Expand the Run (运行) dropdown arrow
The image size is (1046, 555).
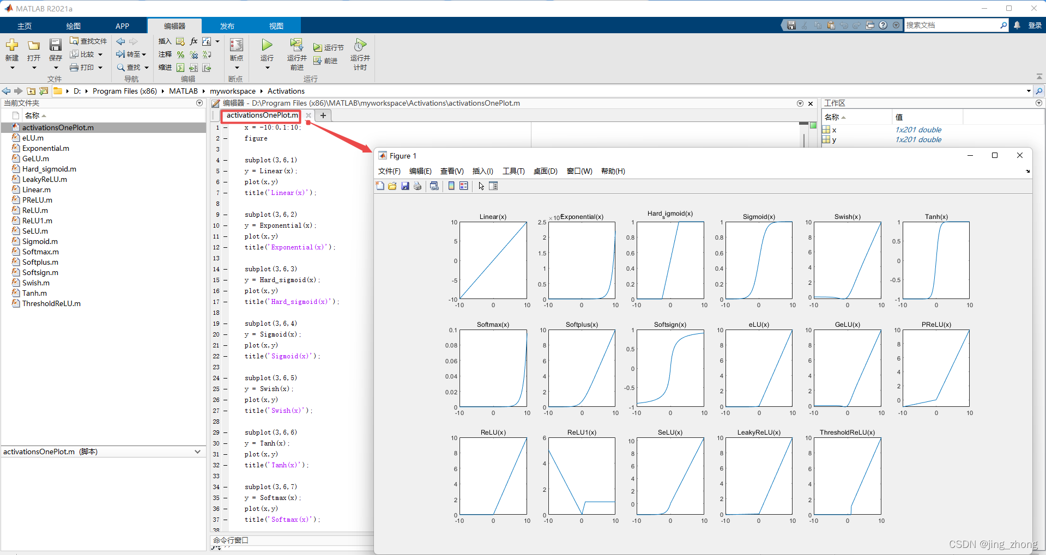point(267,68)
